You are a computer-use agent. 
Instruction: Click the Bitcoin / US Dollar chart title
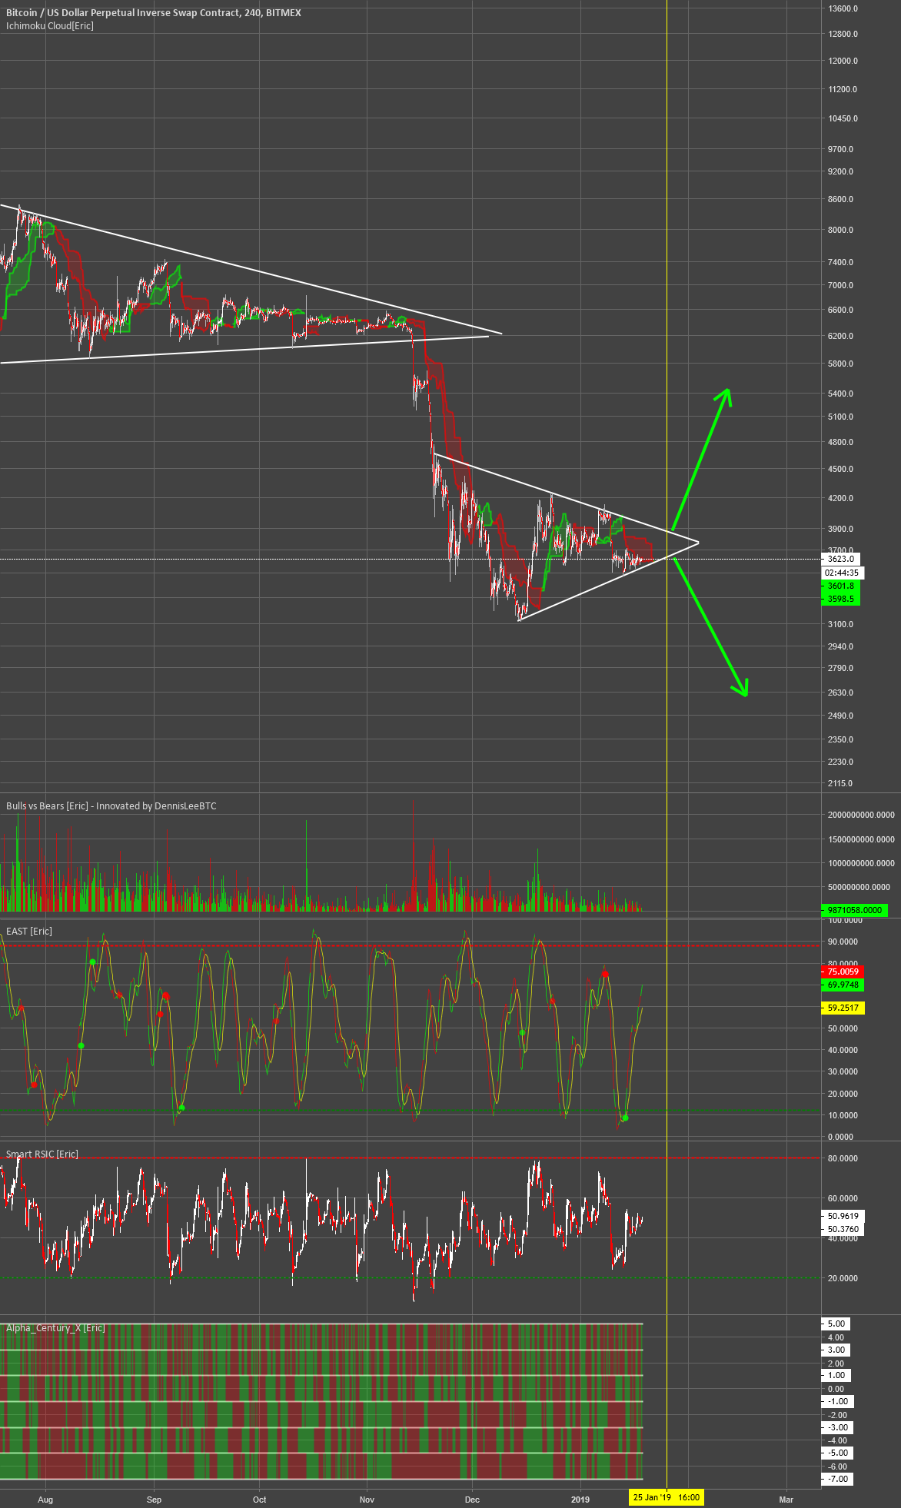click(154, 13)
